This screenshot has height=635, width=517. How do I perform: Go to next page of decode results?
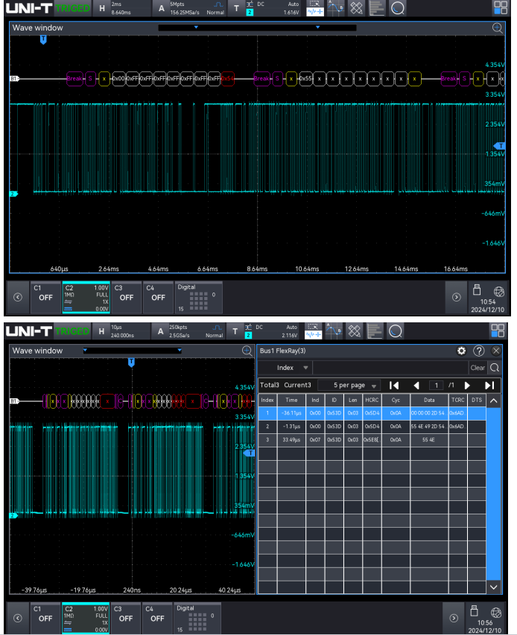click(467, 385)
